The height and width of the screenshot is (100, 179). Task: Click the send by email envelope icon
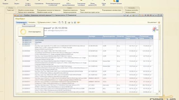[x=79, y=22]
